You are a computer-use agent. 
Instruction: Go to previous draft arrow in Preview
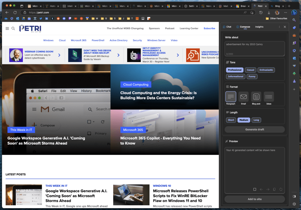click(261, 189)
